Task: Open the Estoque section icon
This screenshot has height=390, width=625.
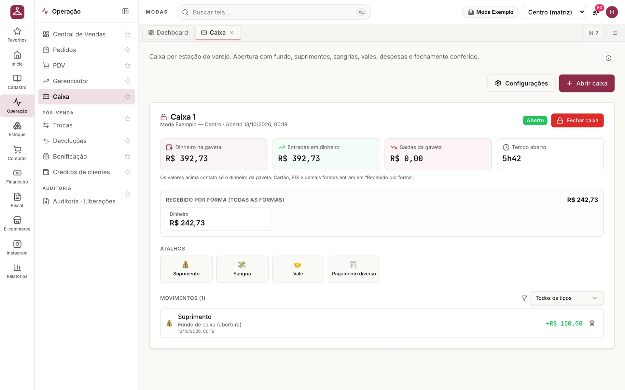Action: coord(17,129)
